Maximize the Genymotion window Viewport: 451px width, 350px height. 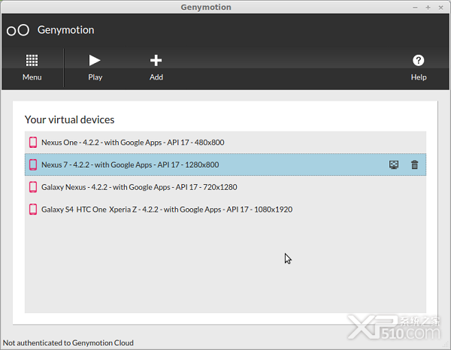[428, 8]
